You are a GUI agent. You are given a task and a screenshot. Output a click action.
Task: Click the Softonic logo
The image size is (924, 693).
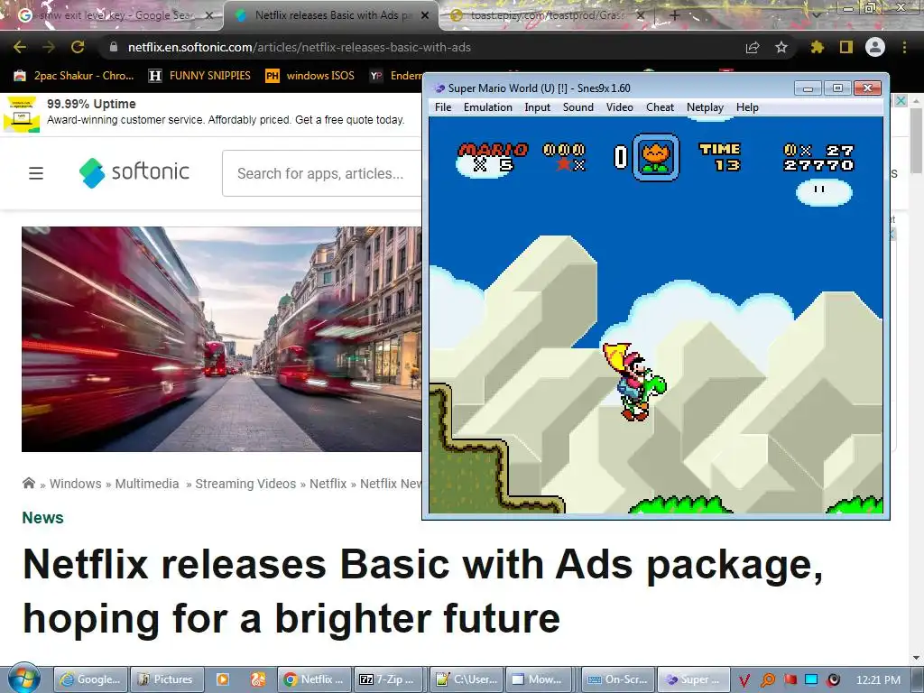click(x=134, y=172)
